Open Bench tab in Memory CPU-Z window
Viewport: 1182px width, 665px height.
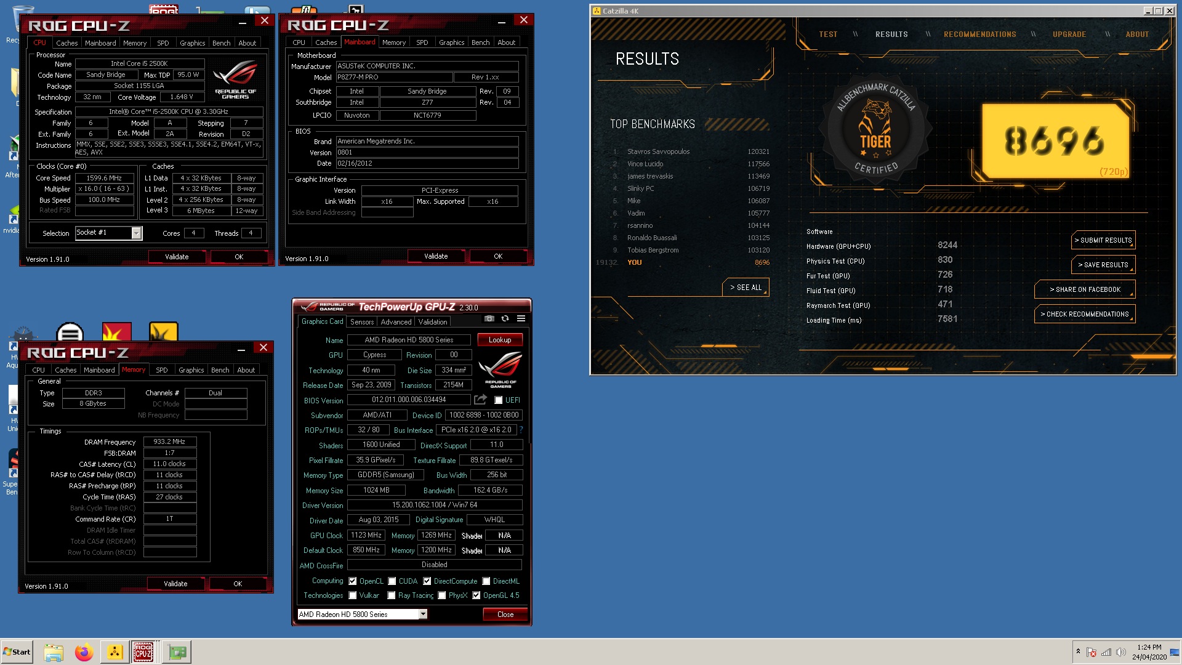tap(220, 370)
